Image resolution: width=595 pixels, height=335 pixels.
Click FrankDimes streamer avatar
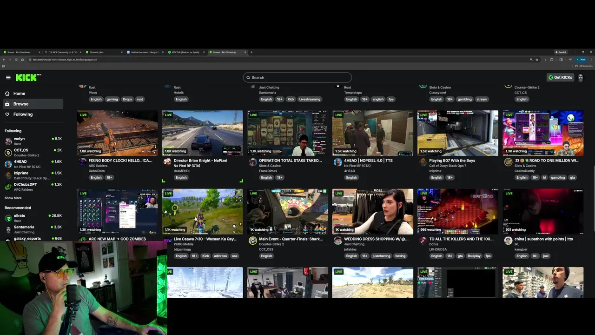tap(252, 161)
